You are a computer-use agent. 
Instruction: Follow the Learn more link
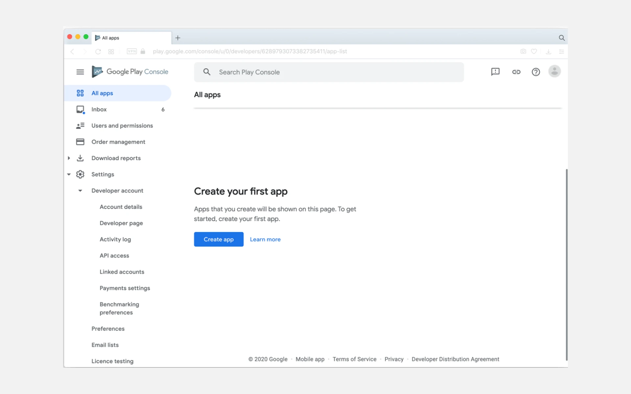[265, 240]
